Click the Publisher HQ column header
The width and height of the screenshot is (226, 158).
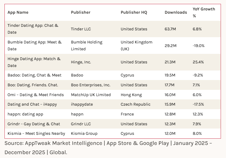click(134, 12)
